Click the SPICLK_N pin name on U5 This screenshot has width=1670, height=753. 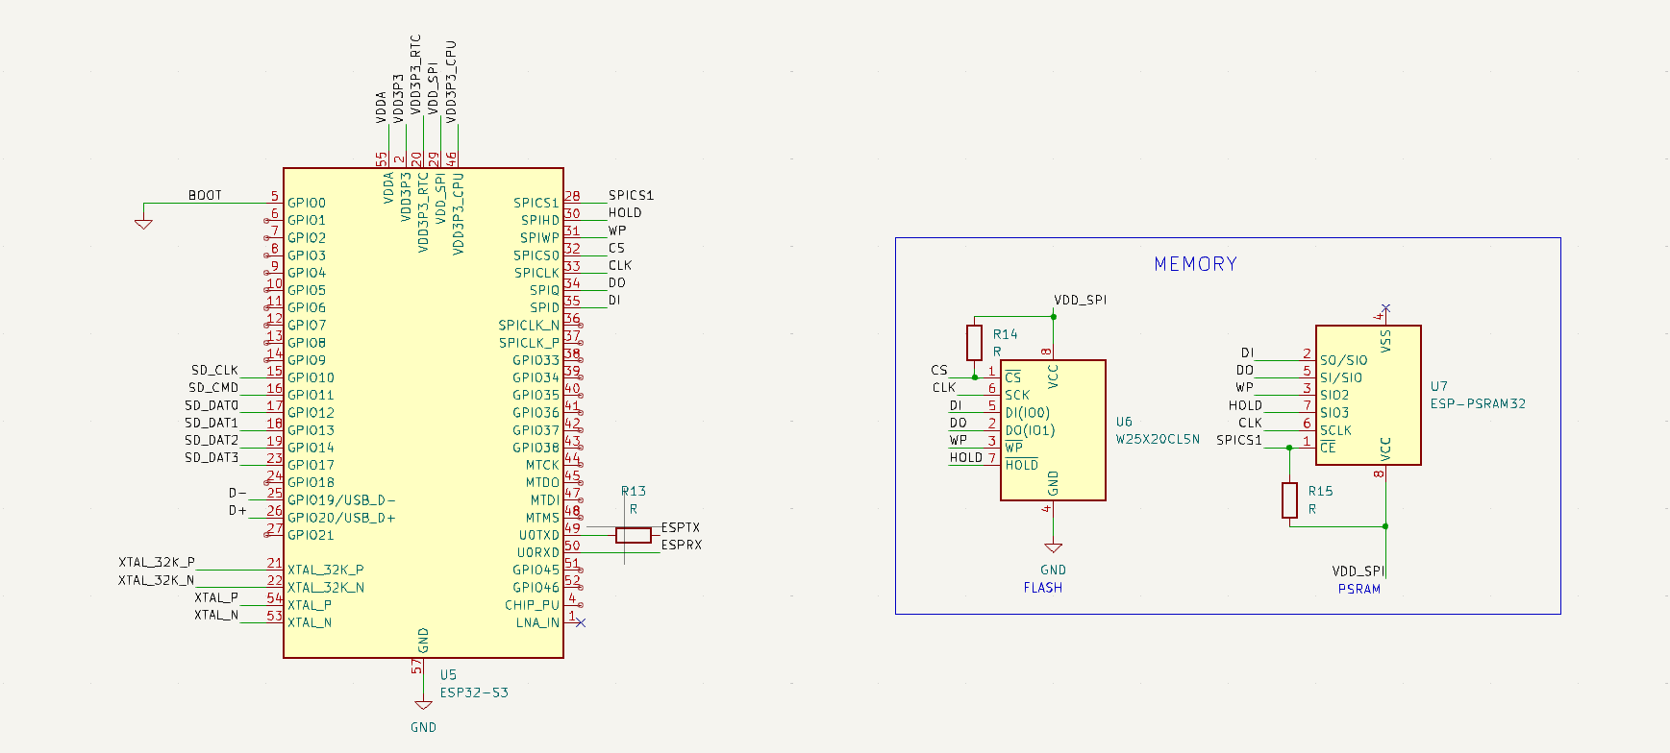[529, 326]
